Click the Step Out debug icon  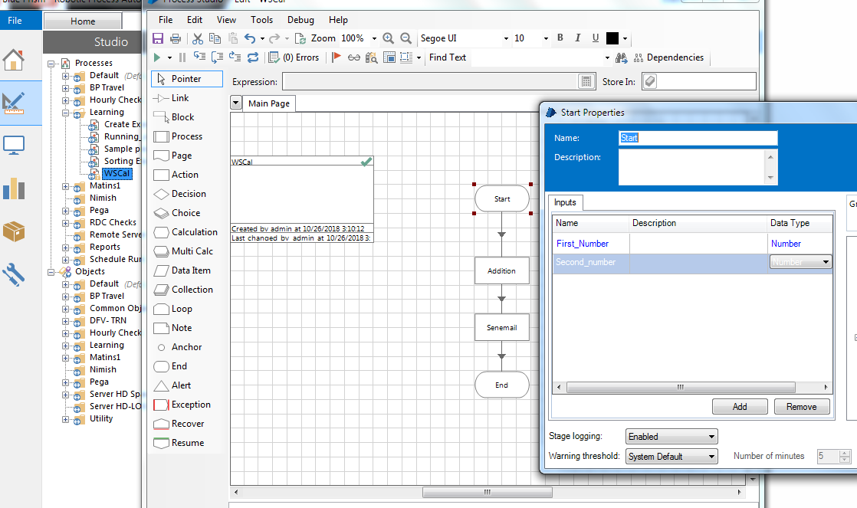click(235, 57)
